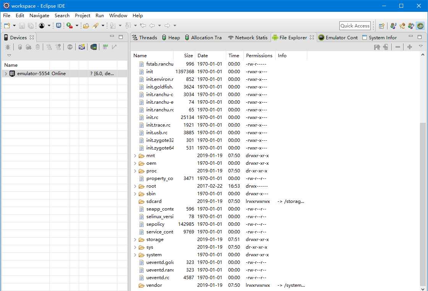
Task: Click the Open Task folder icon
Action: click(86, 26)
